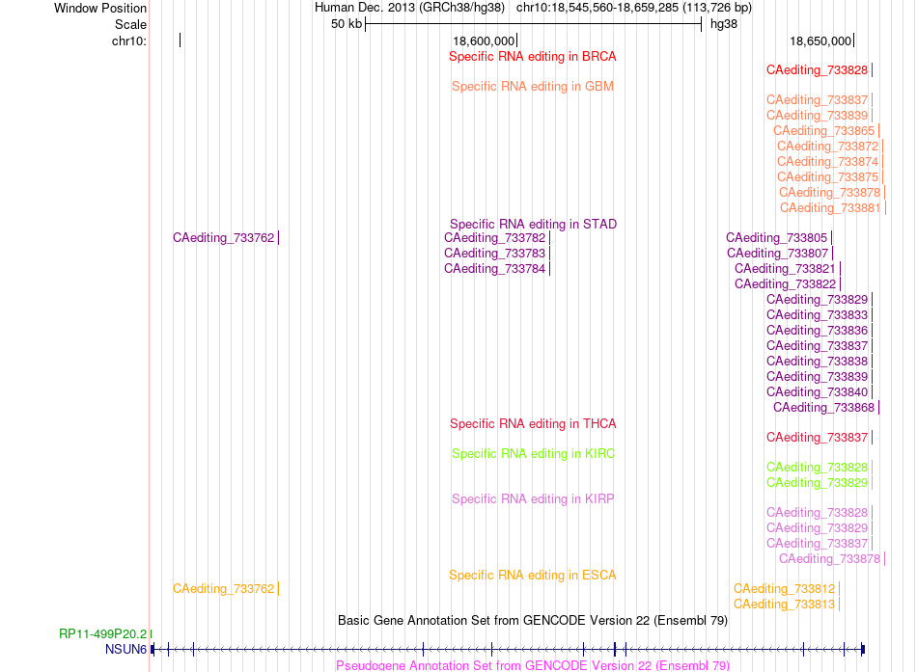Open orange CAediting_733762 in the ESCA track
The width and height of the screenshot is (917, 672).
tap(223, 589)
